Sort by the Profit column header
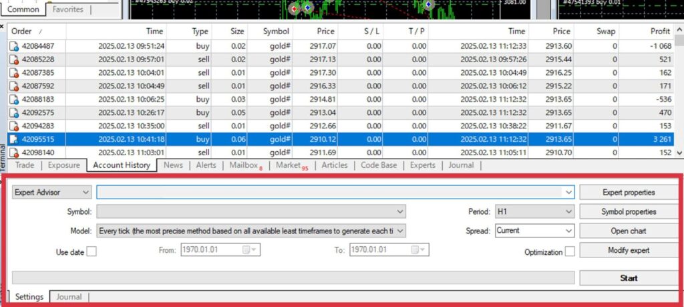 pos(647,31)
